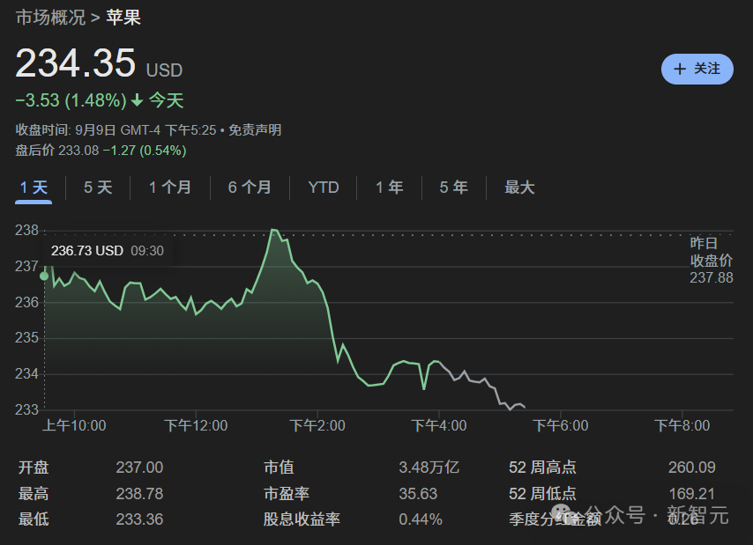Click the 52 周高点 value 260.09
The image size is (753, 545).
(x=692, y=468)
